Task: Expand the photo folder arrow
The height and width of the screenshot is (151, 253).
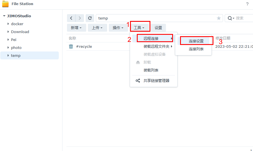Action: pos(8,48)
